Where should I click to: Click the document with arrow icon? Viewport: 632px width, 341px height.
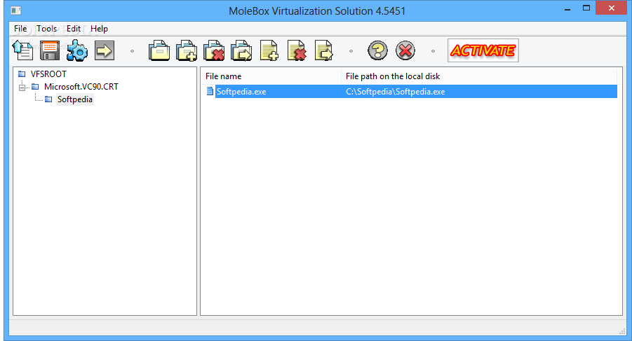point(323,50)
